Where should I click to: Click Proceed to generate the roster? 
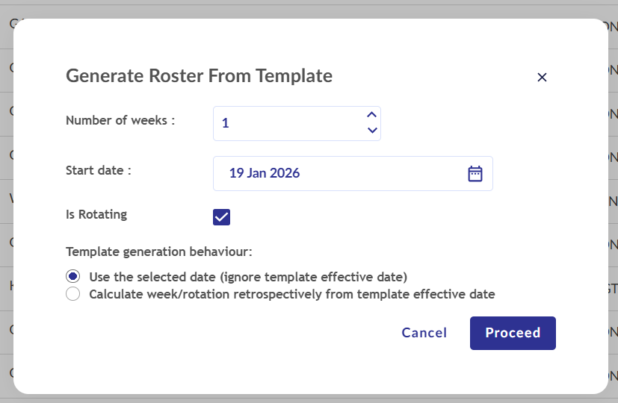tap(513, 333)
